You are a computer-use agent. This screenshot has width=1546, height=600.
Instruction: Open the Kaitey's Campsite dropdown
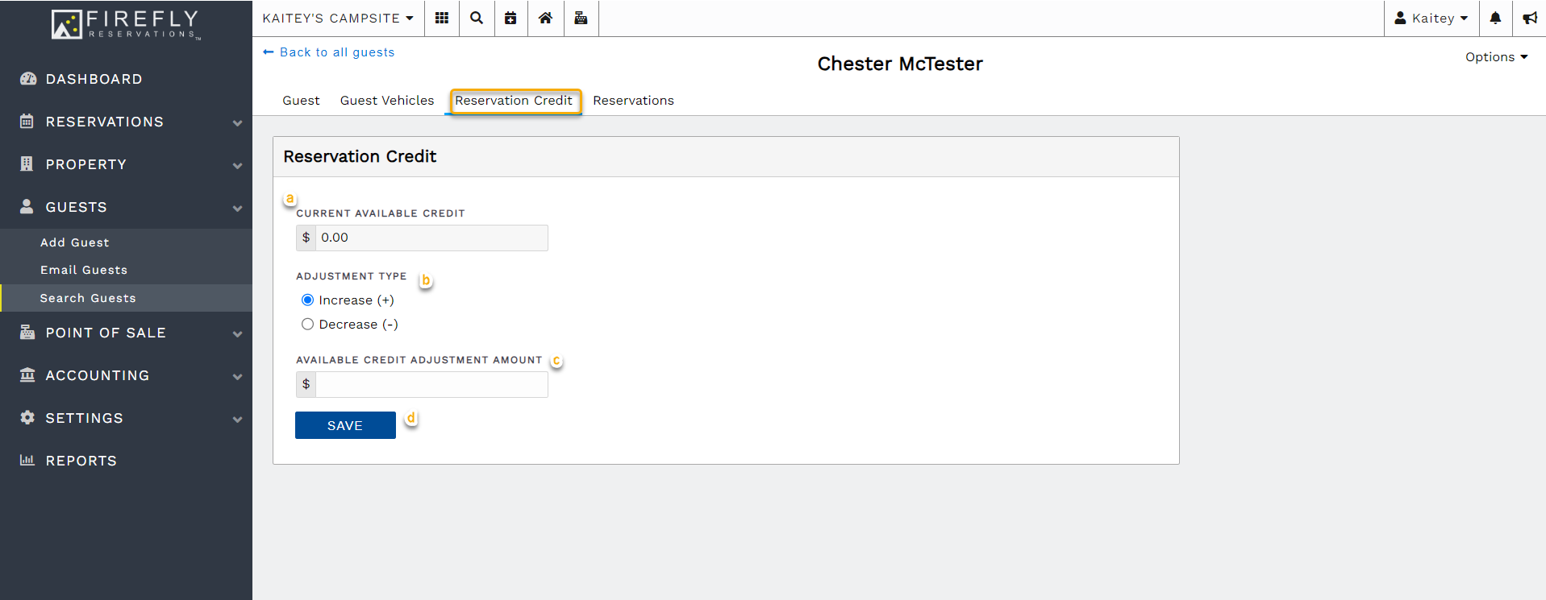pos(337,18)
